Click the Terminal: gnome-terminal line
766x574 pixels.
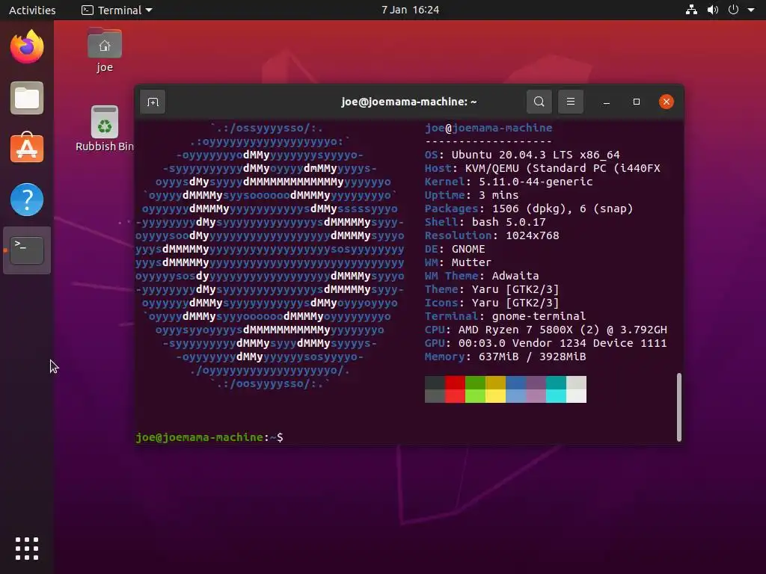click(505, 316)
